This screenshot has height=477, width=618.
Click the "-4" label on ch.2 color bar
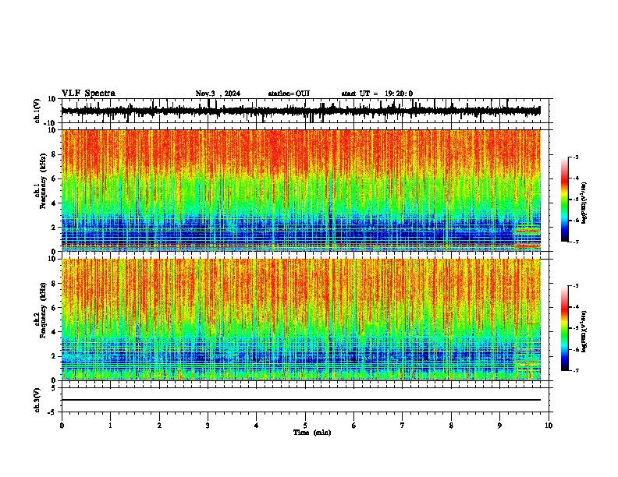[575, 307]
